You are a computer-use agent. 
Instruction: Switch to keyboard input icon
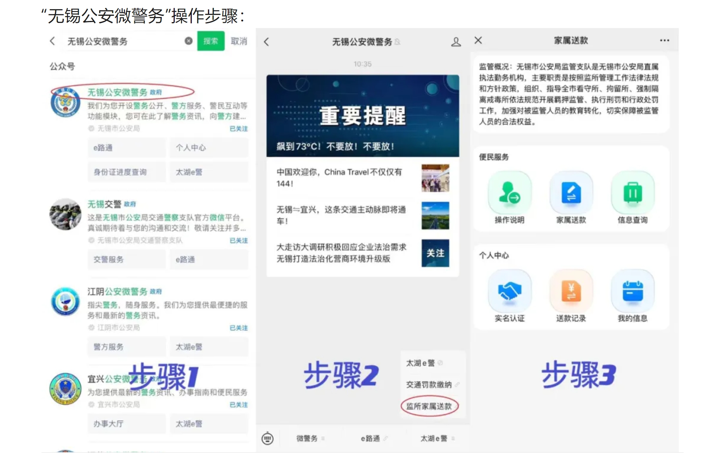268,438
